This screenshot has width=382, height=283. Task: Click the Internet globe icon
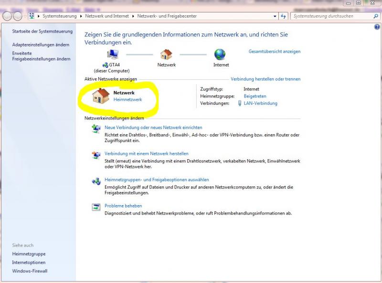pyautogui.click(x=220, y=54)
